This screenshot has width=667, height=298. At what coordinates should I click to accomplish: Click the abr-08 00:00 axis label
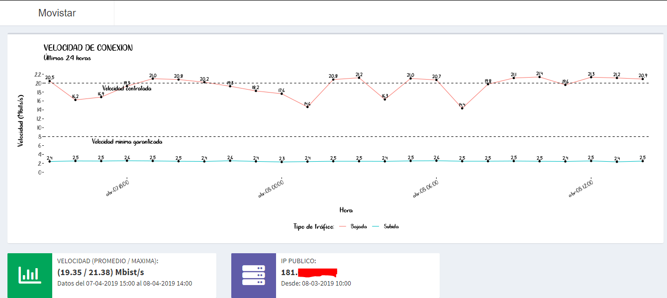pyautogui.click(x=271, y=189)
